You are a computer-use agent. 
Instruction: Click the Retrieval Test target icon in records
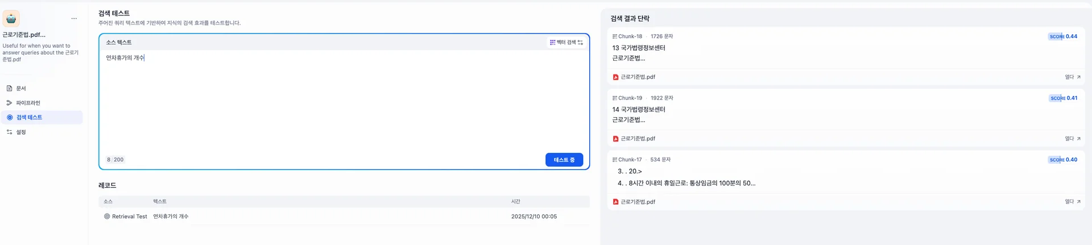[x=107, y=217]
